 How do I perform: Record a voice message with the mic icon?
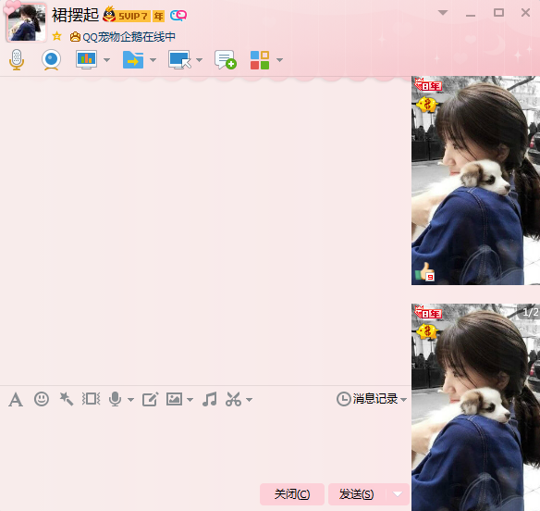pos(115,399)
